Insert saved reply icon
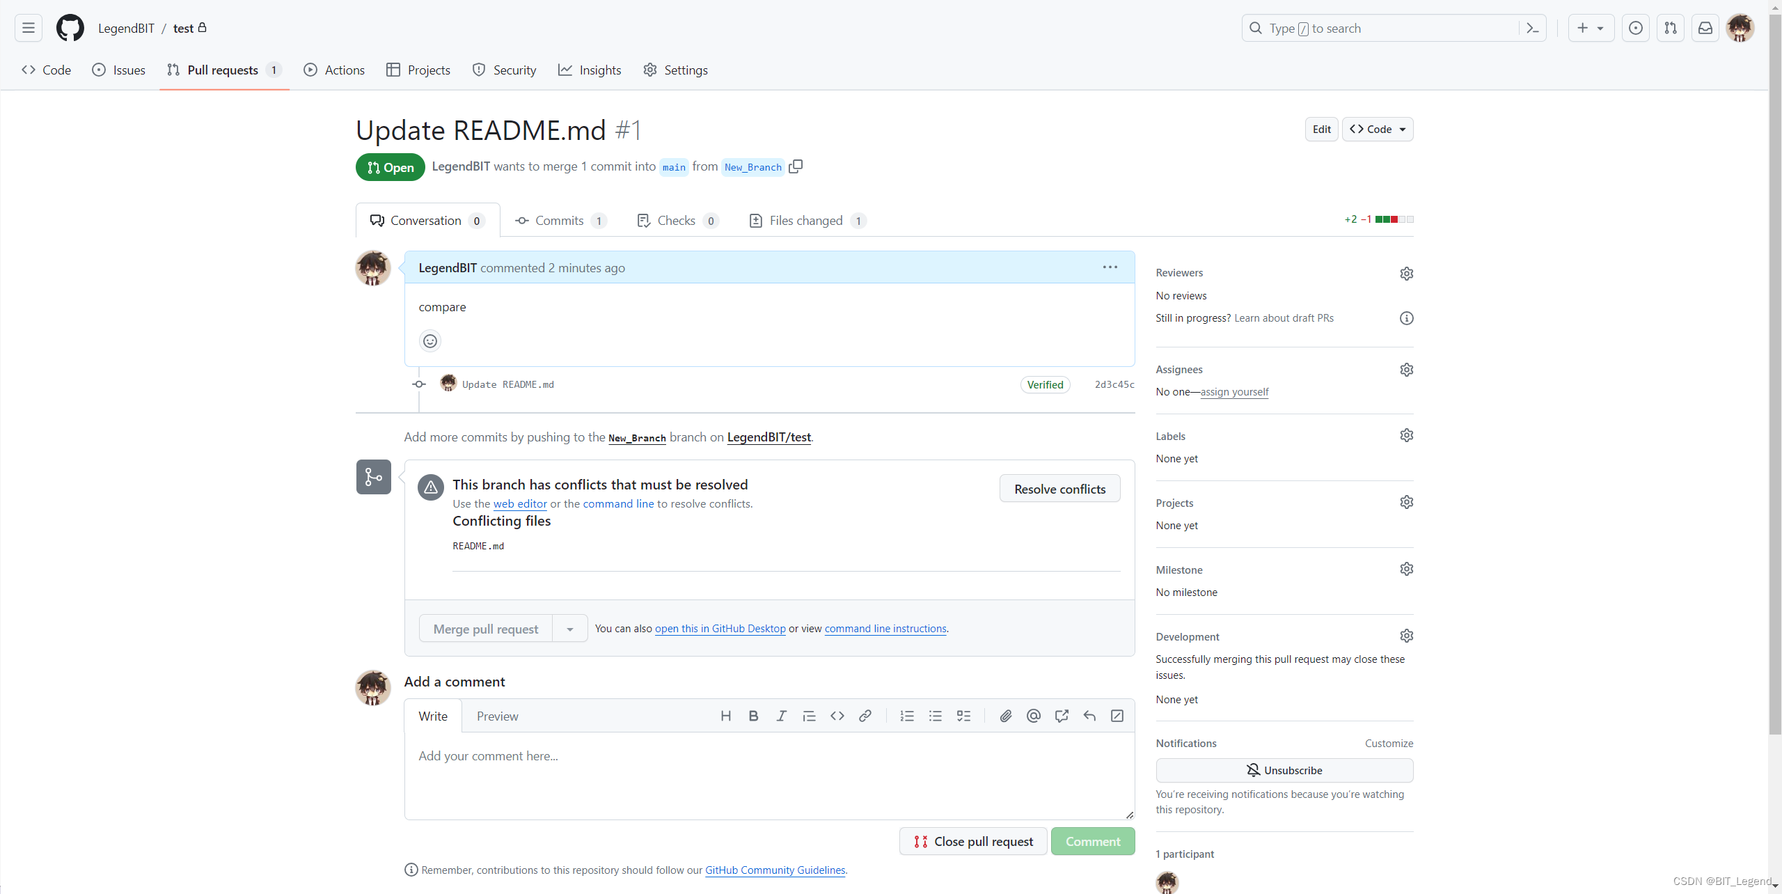The image size is (1782, 894). 1089,716
